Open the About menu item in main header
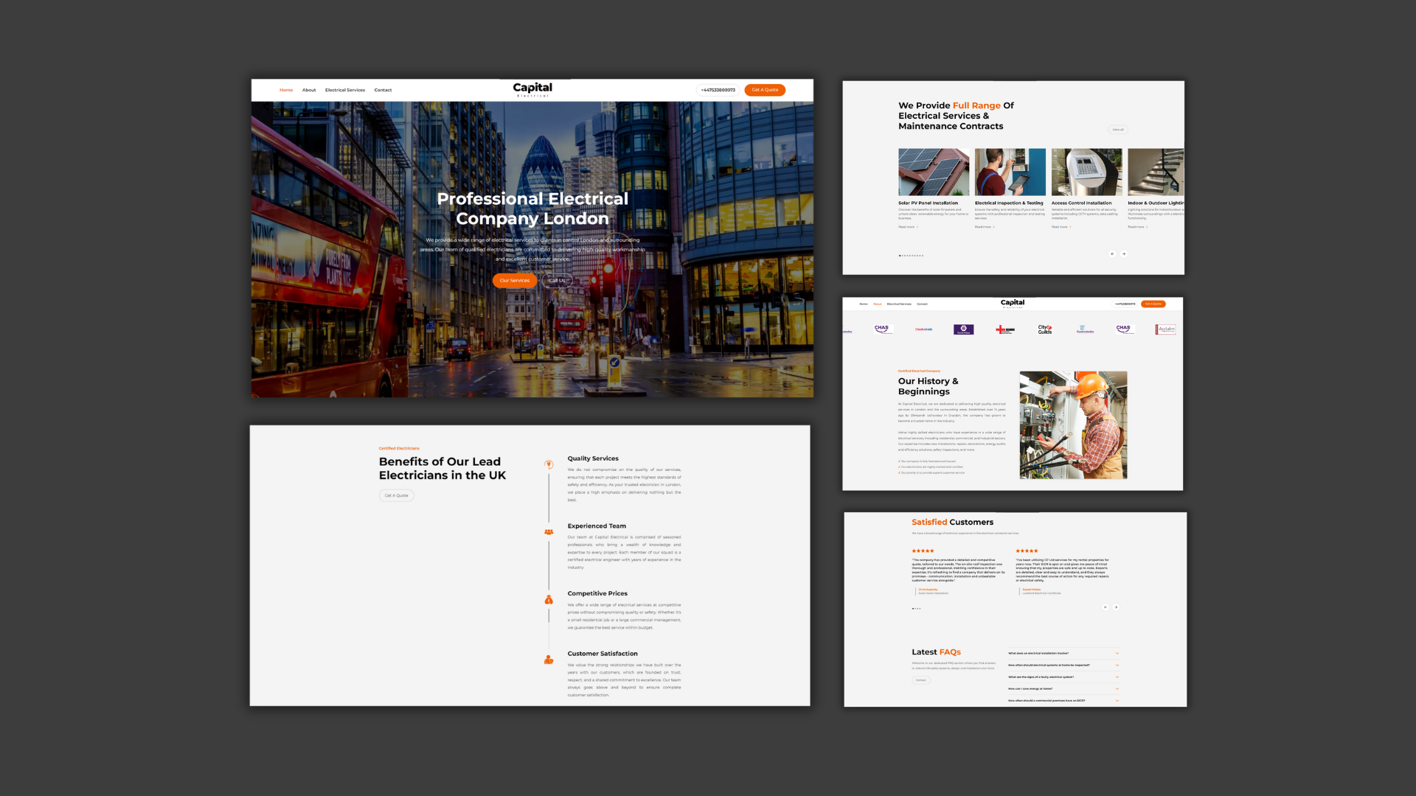Image resolution: width=1416 pixels, height=796 pixels. [309, 91]
